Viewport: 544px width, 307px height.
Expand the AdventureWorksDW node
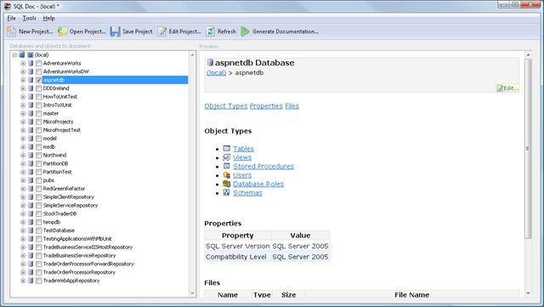23,71
